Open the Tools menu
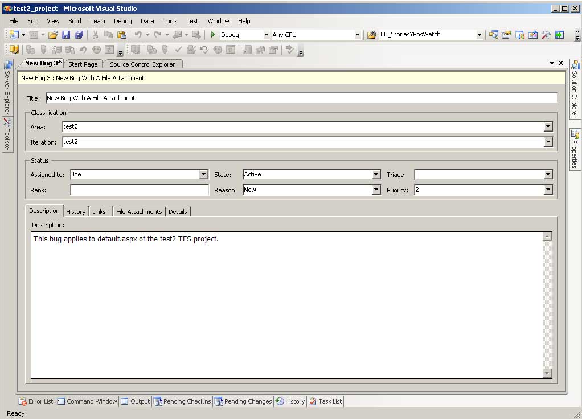This screenshot has width=582, height=419. (x=170, y=21)
